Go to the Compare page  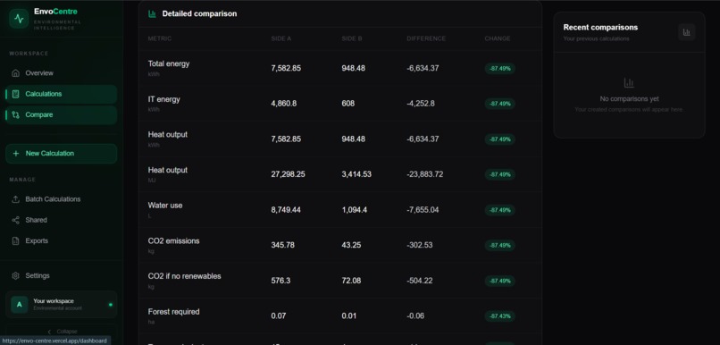61,114
